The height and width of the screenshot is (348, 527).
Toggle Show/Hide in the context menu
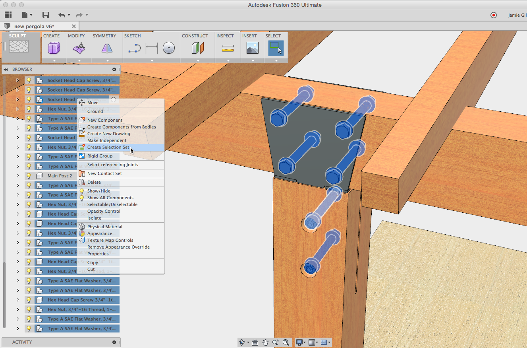pos(99,191)
